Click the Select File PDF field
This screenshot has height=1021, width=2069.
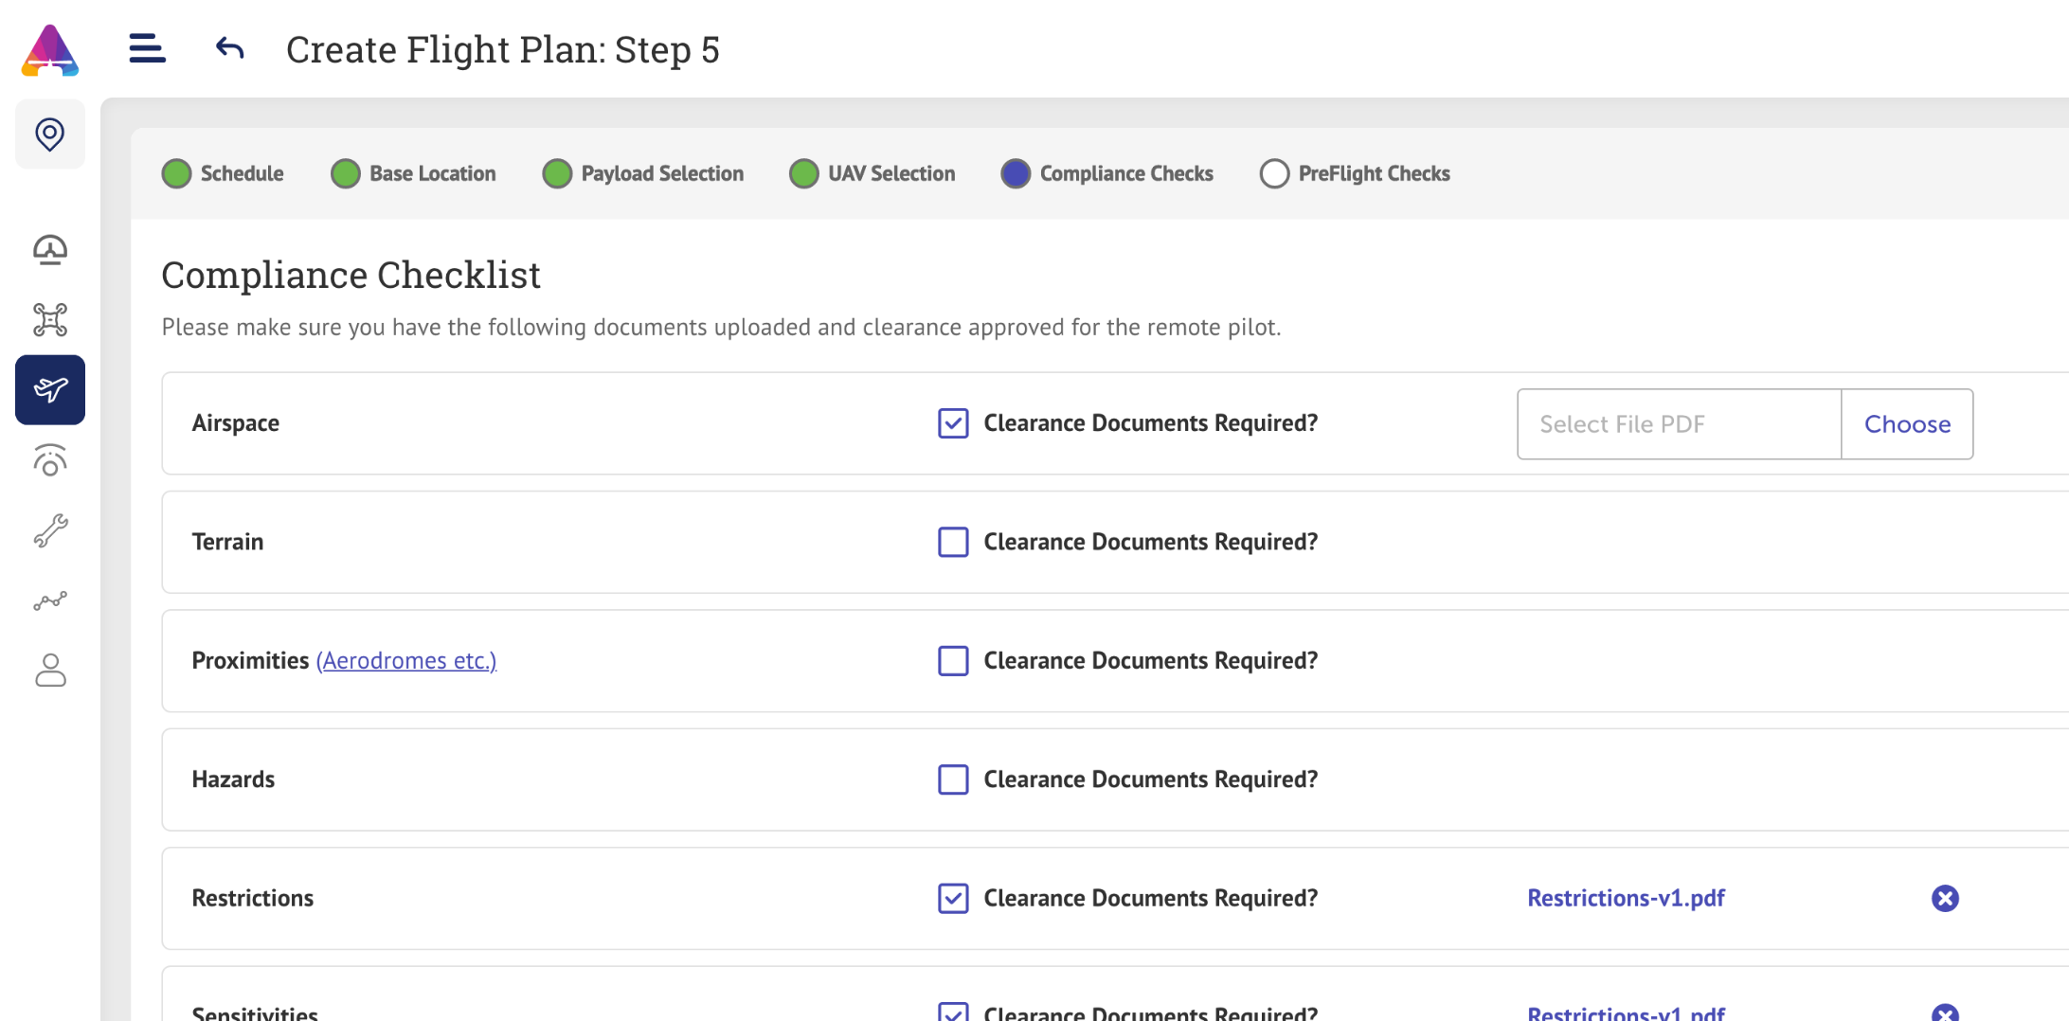(1679, 424)
